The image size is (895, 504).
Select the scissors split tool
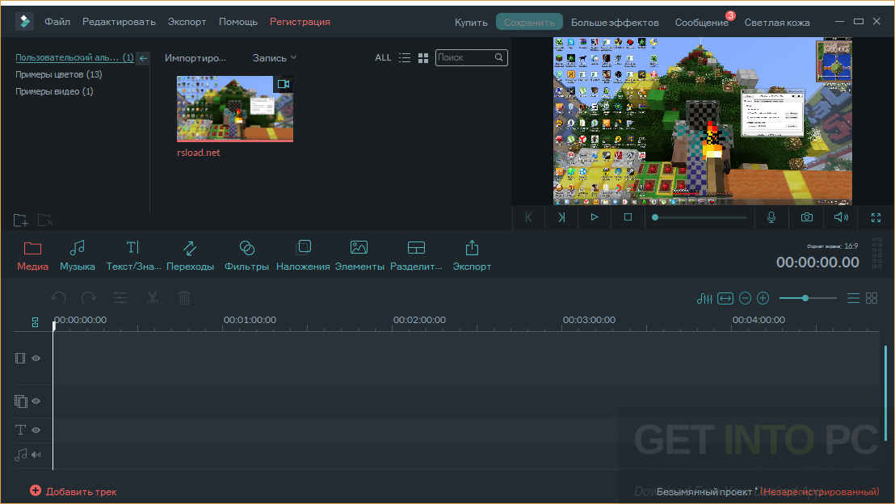point(152,297)
